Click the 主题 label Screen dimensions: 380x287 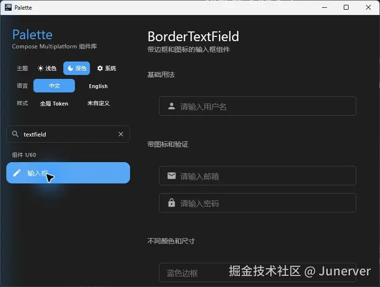click(22, 68)
